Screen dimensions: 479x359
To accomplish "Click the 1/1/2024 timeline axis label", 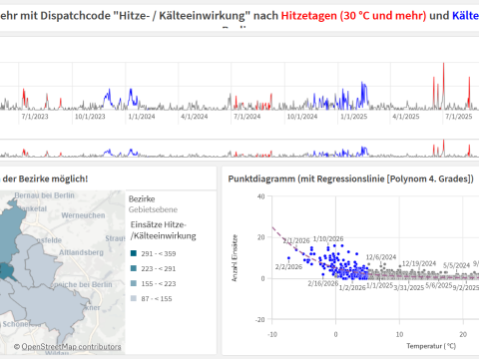I will coord(142,117).
